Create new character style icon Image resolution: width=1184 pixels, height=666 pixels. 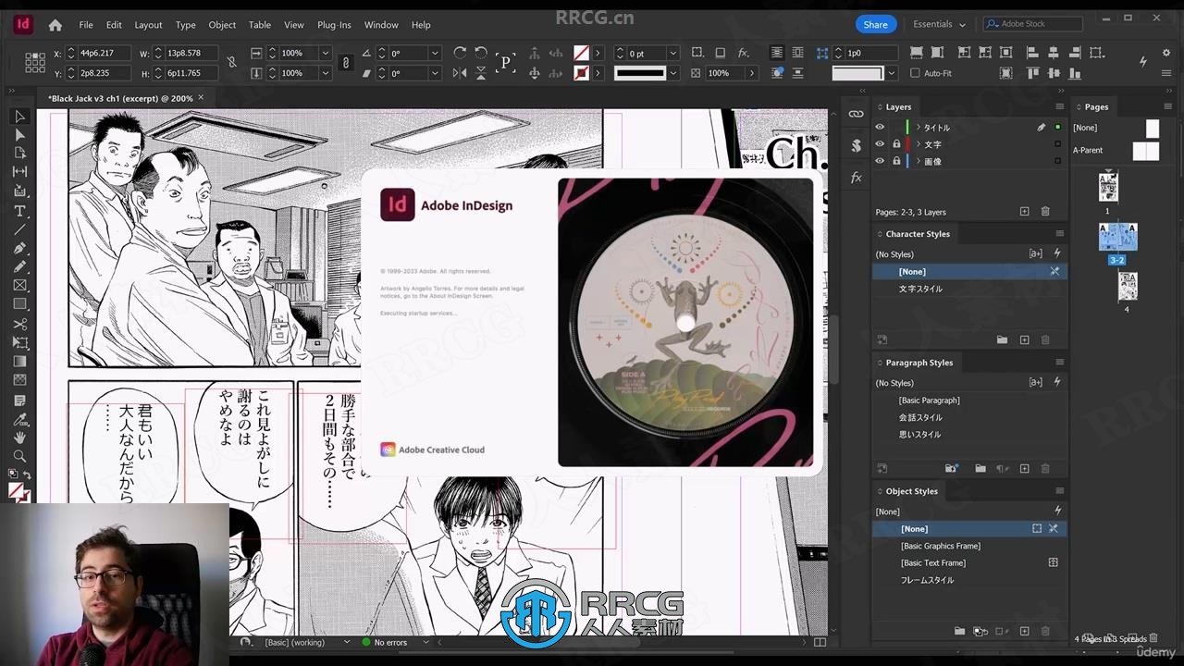[1024, 339]
